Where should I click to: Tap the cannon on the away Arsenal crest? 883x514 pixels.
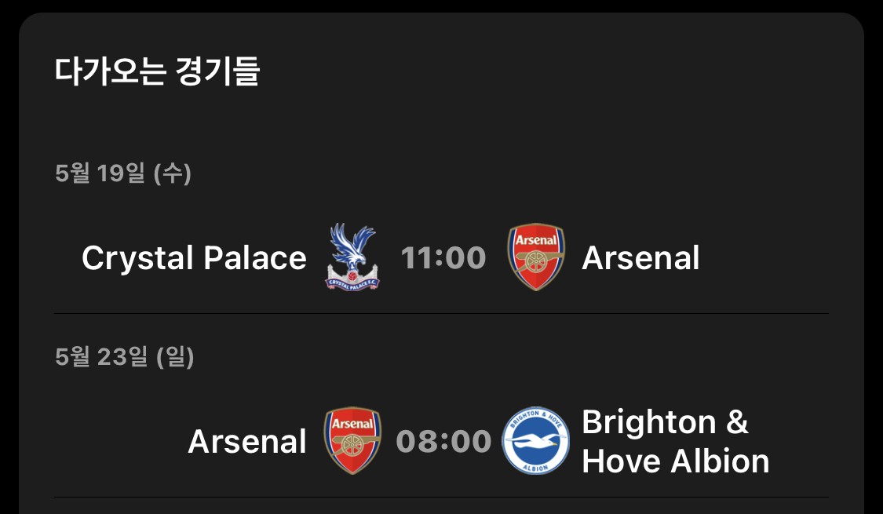(535, 261)
